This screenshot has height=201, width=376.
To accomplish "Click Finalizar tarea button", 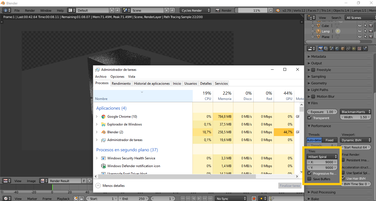I will (290, 186).
